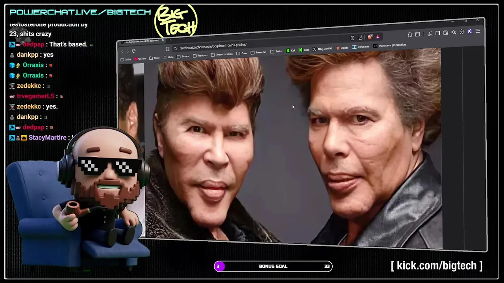Close the Bogdanoff evolution tab

pyautogui.click(x=163, y=40)
